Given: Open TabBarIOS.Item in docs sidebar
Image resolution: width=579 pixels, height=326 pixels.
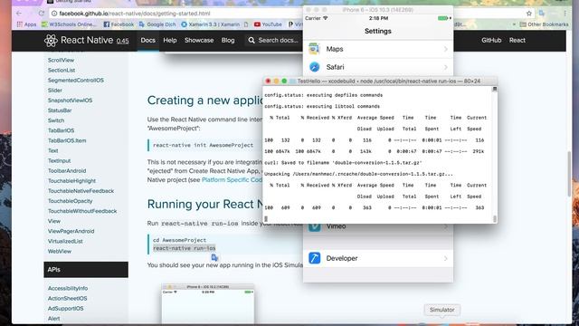Looking at the screenshot, I should pyautogui.click(x=67, y=140).
